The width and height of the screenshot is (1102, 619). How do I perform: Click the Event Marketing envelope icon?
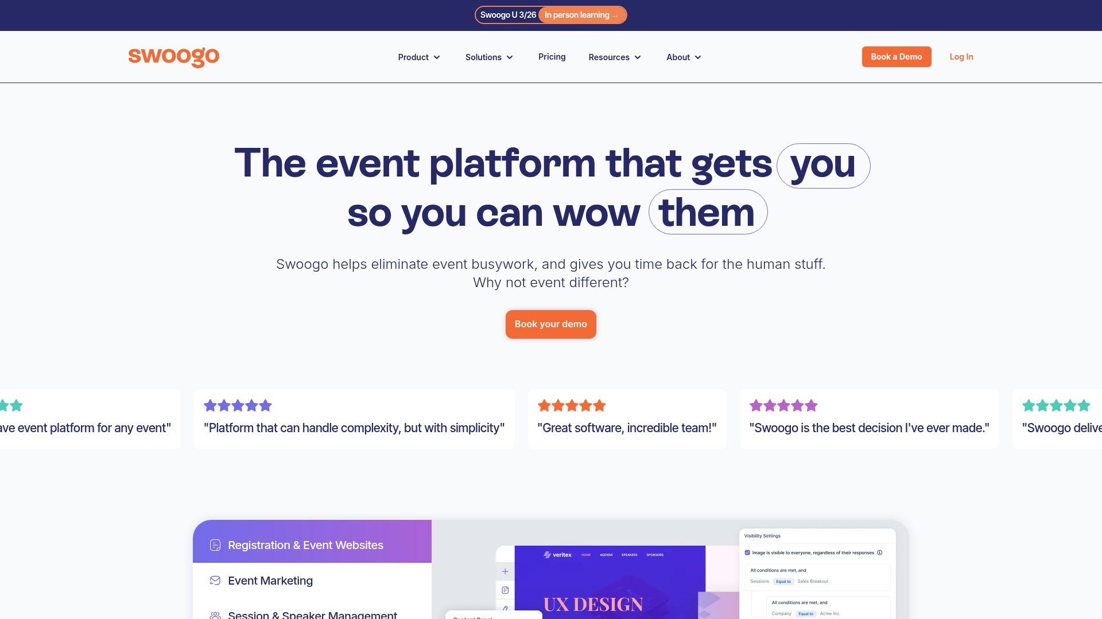point(215,581)
